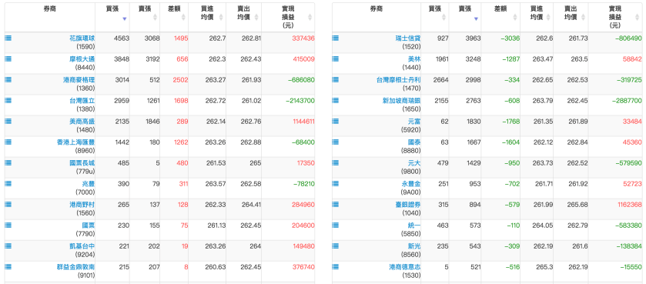
Task: Open list icon for 新光 row
Action: coord(336,246)
